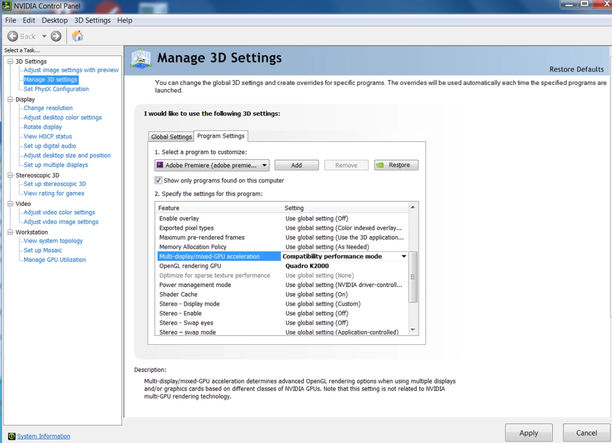612x443 pixels.
Task: Select the Program Settings tab
Action: (221, 136)
